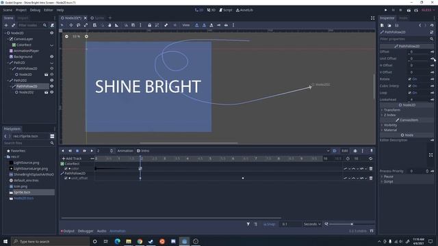Switch to Script workspace button
The height and width of the screenshot is (246, 438).
pyautogui.click(x=225, y=10)
